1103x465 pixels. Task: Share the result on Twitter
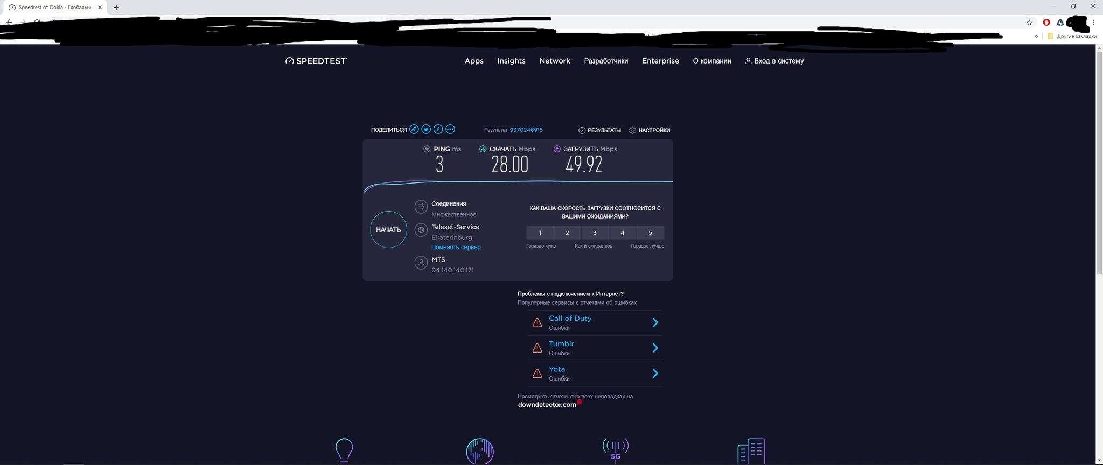click(426, 129)
